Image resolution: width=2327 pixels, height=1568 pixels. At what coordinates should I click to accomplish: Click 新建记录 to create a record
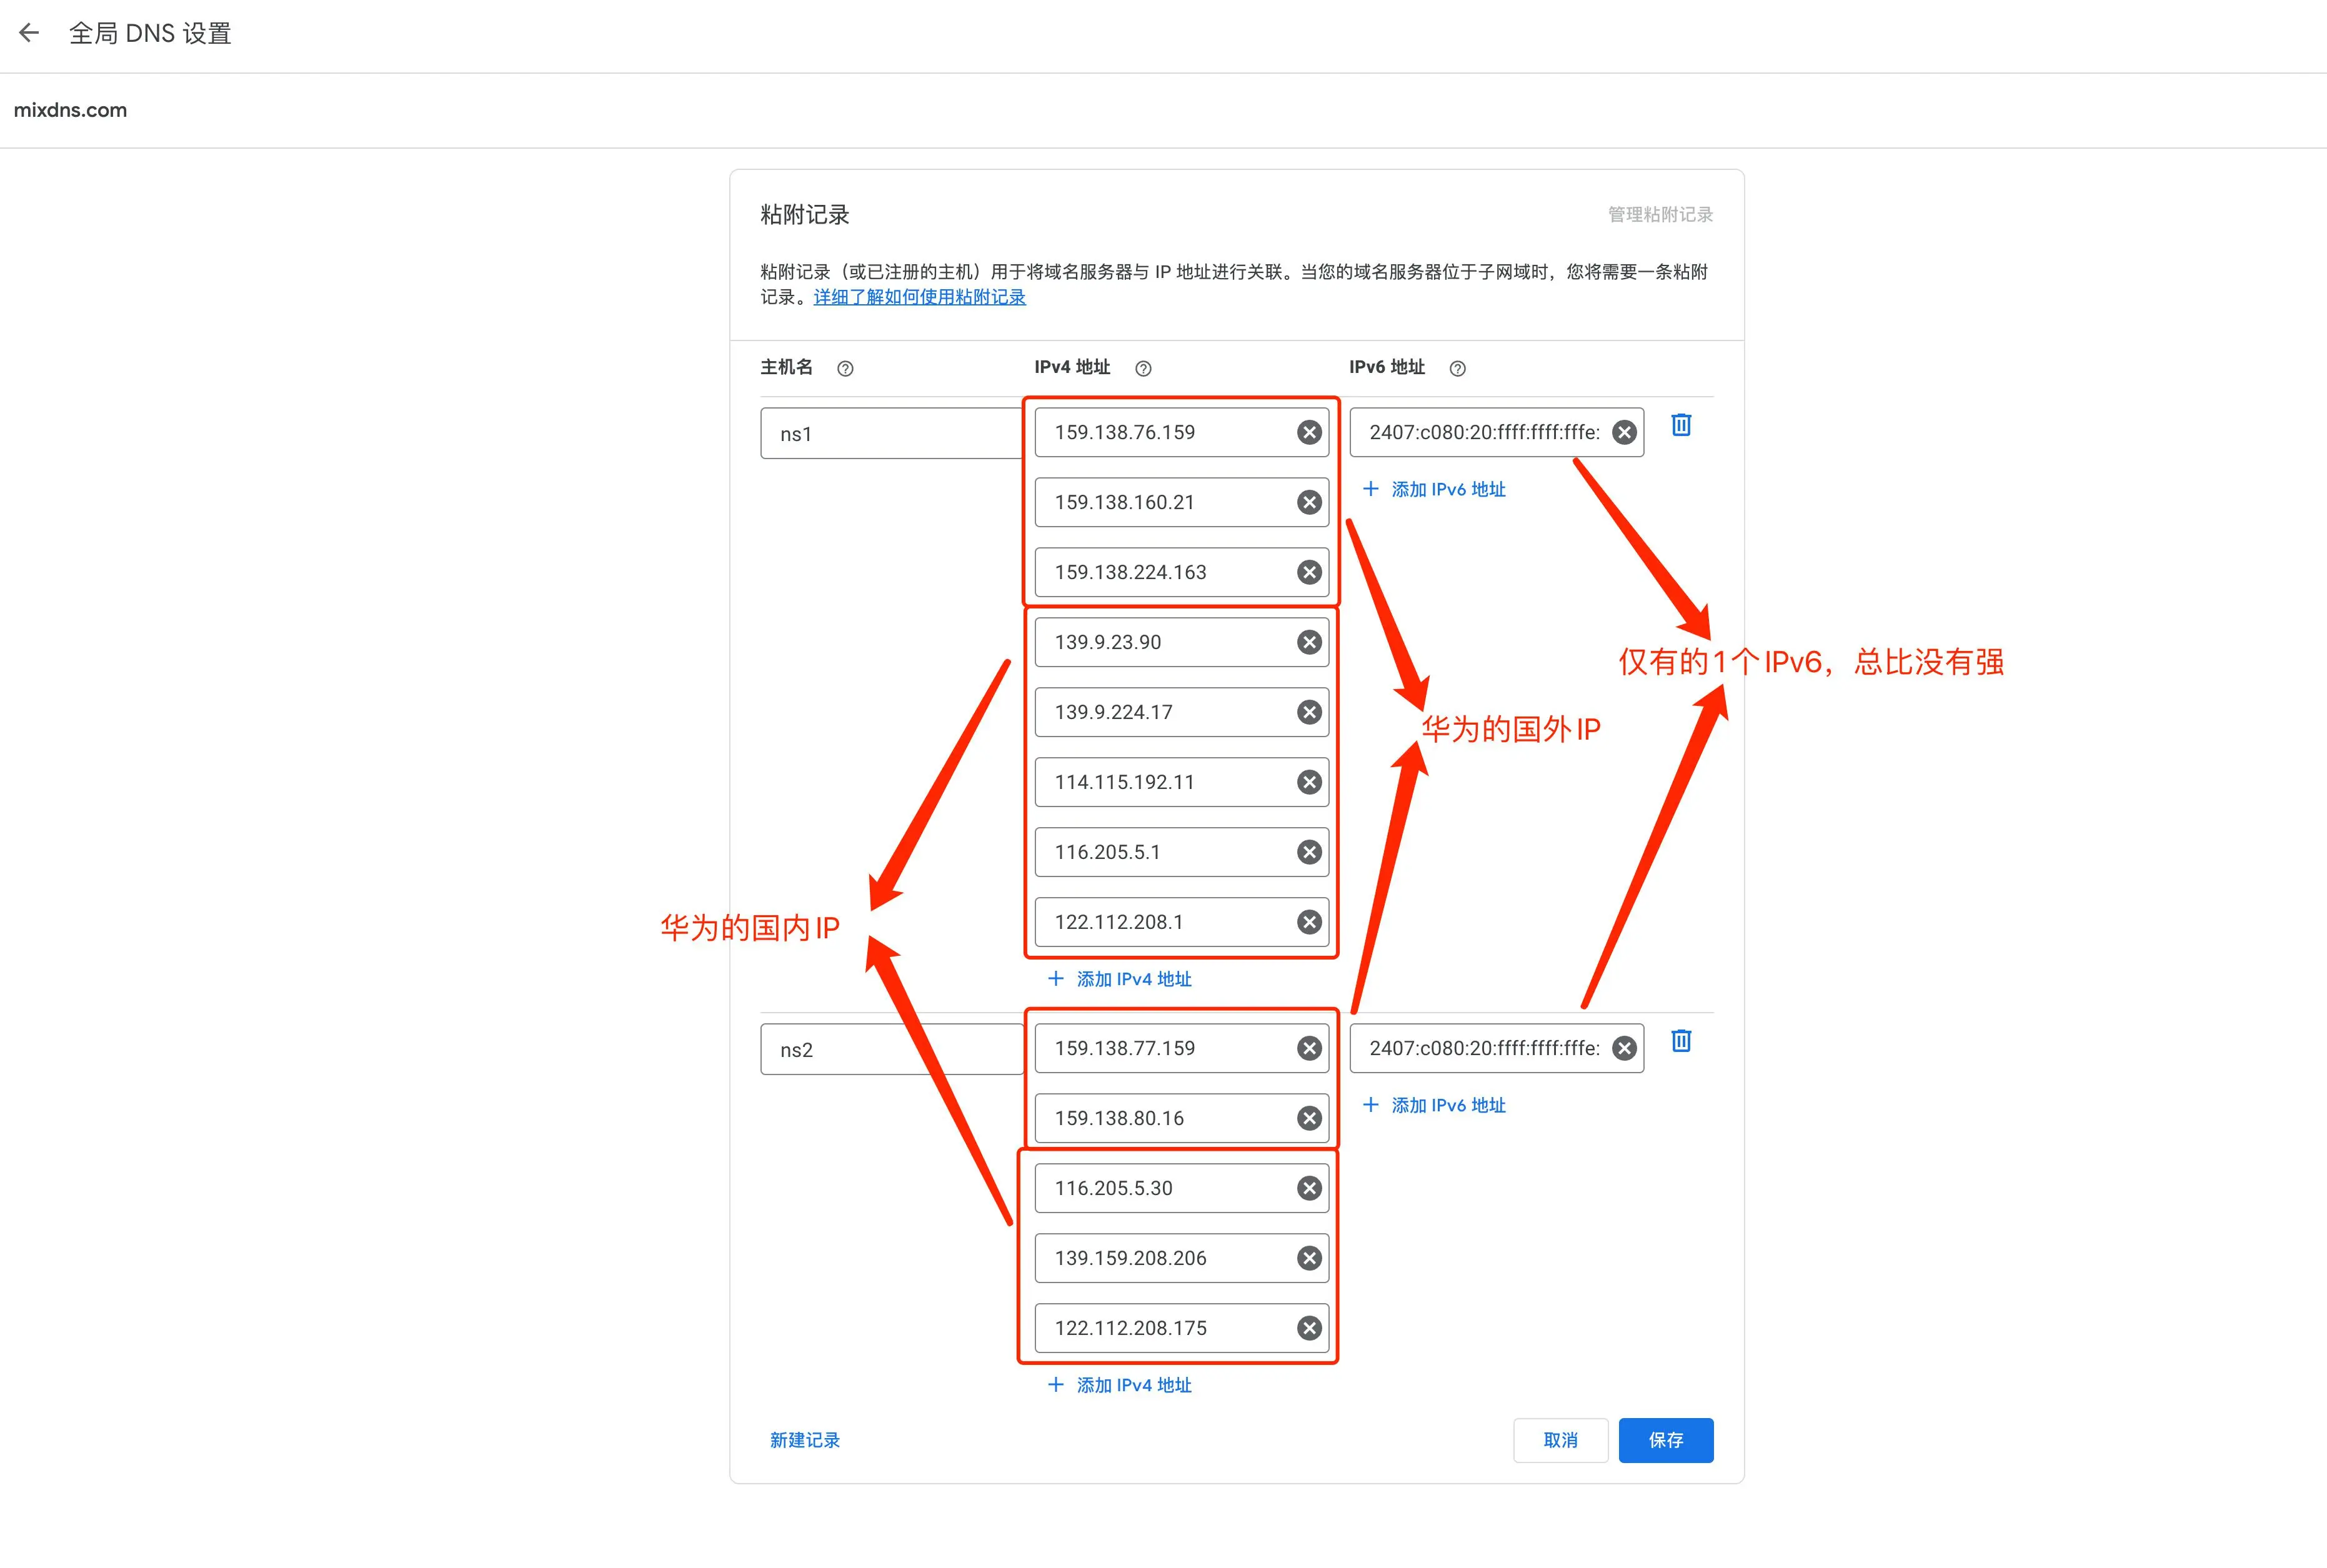pyautogui.click(x=804, y=1440)
